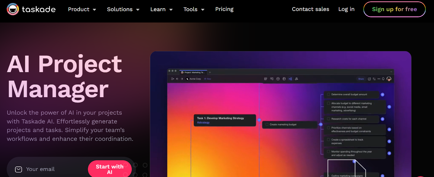434x177 pixels.
Task: Select the org chart view icon
Action: coord(296,79)
